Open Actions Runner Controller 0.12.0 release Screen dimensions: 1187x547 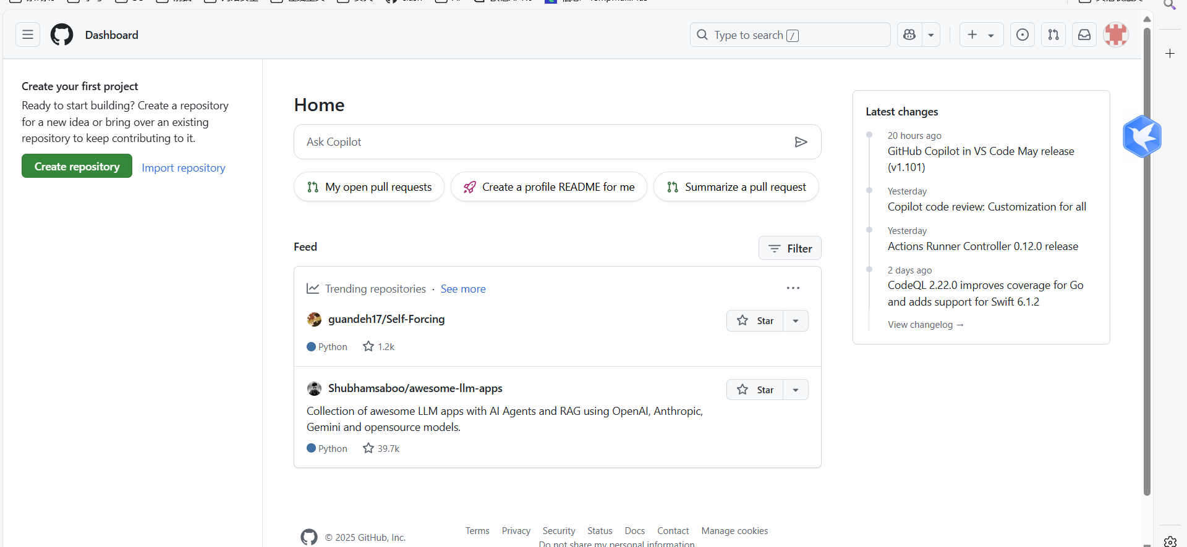(983, 246)
